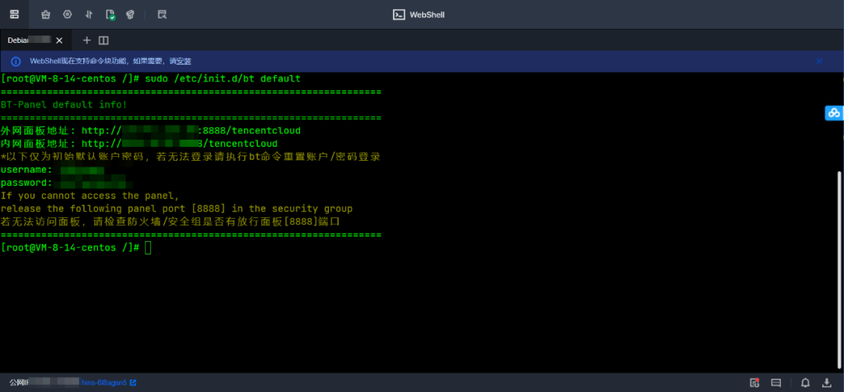Click the 'password:' label

tap(27, 183)
